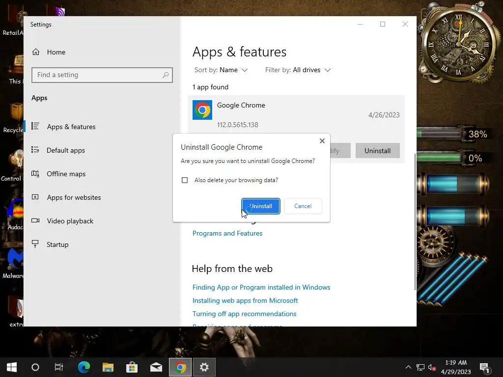
Task: Select the Audacity desktop icon
Action: pyautogui.click(x=15, y=214)
